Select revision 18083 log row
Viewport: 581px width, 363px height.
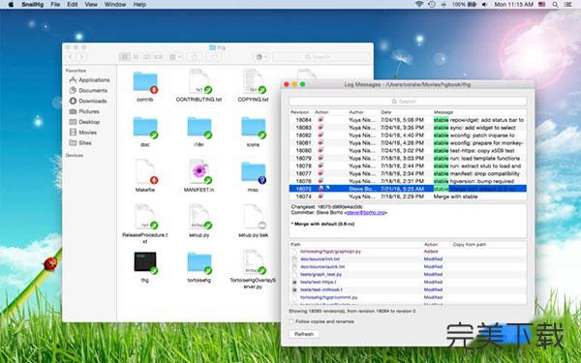click(408, 128)
